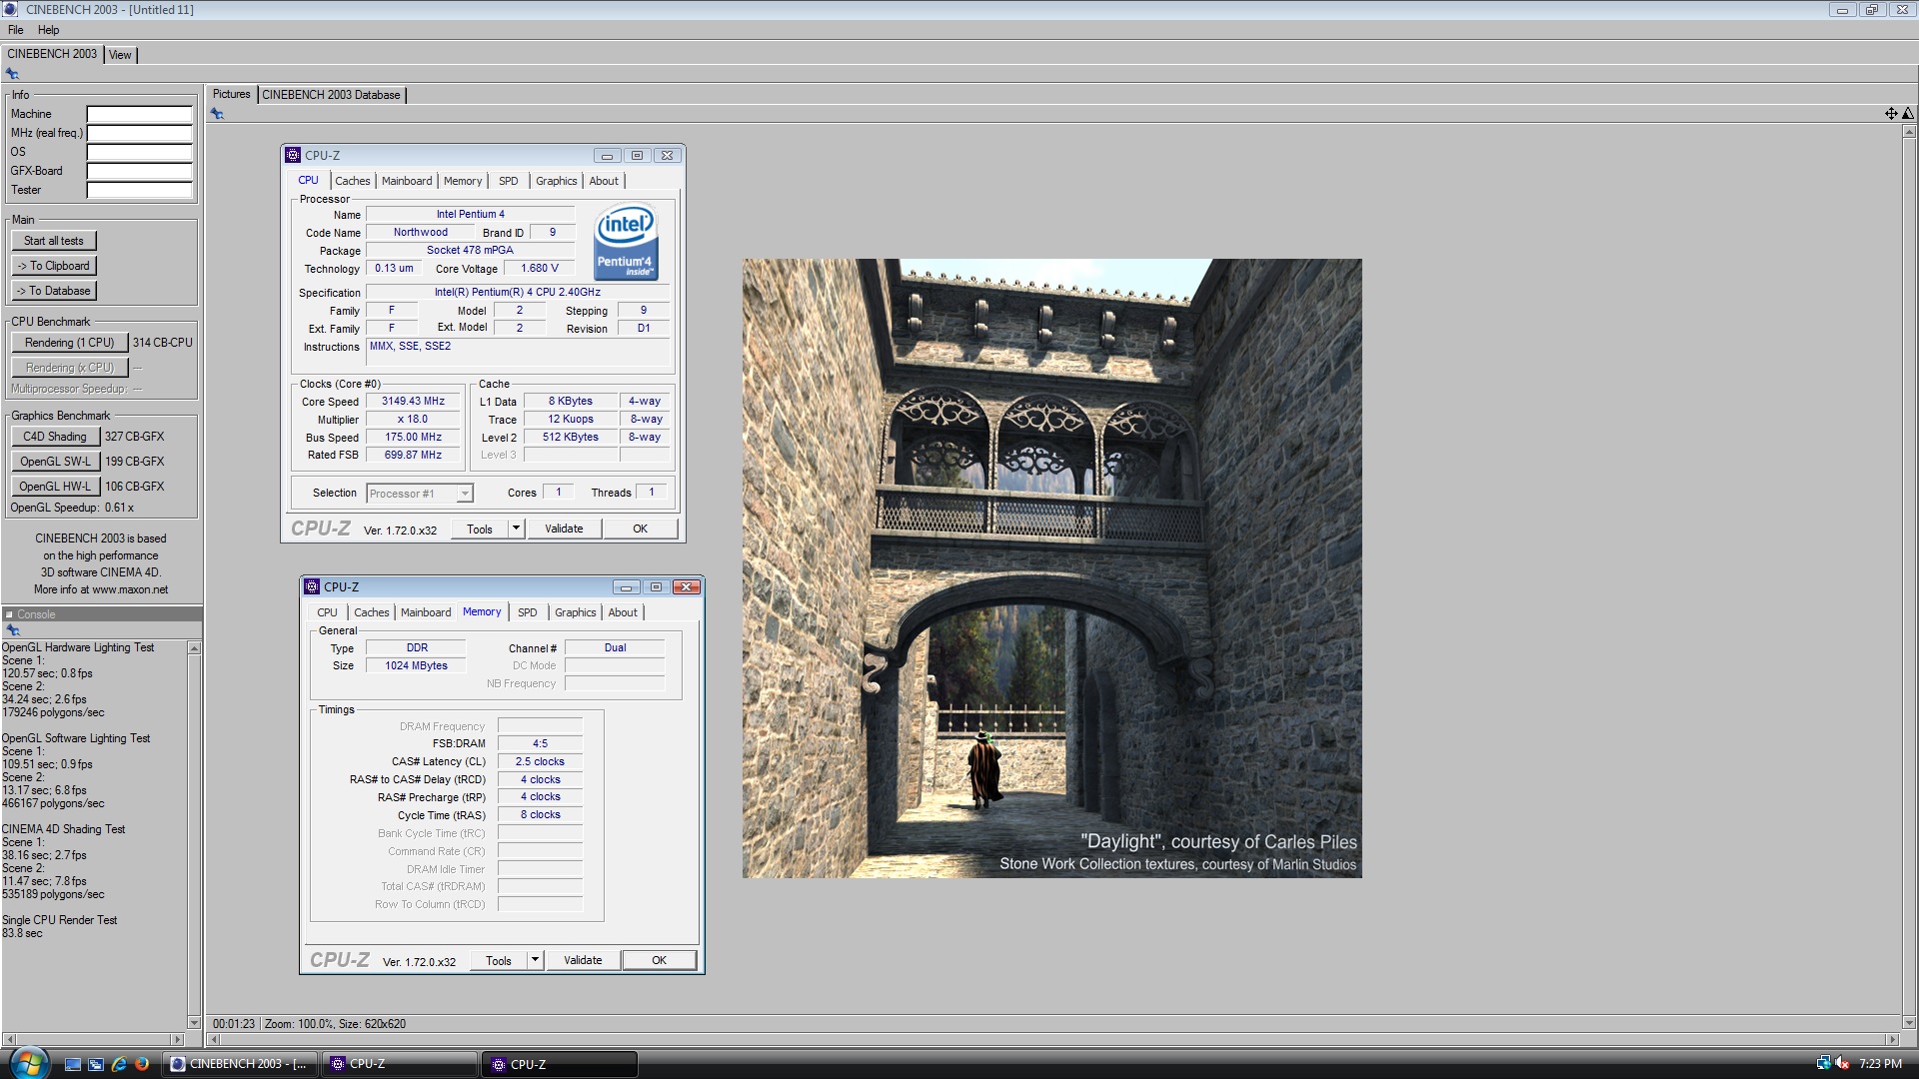
Task: Click the CPU-Z icon in lower window title
Action: coord(312,586)
